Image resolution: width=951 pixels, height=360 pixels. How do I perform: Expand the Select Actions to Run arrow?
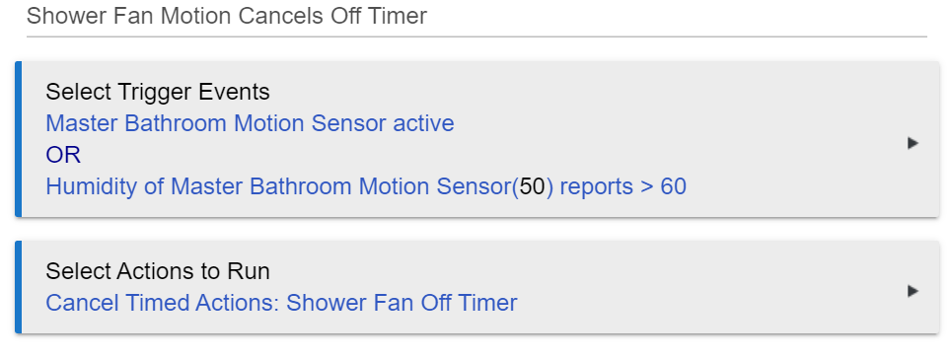tap(913, 292)
